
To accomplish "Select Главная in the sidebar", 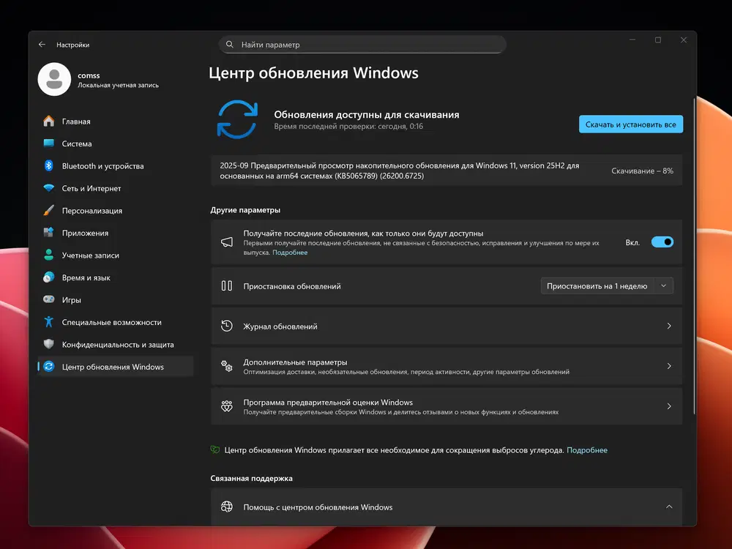I will [x=116, y=121].
